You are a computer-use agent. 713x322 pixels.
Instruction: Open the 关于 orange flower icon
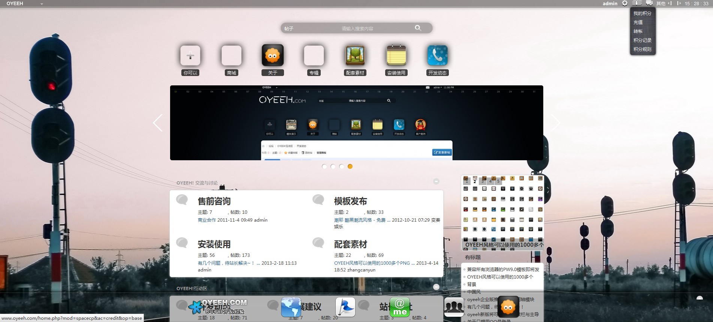click(273, 55)
